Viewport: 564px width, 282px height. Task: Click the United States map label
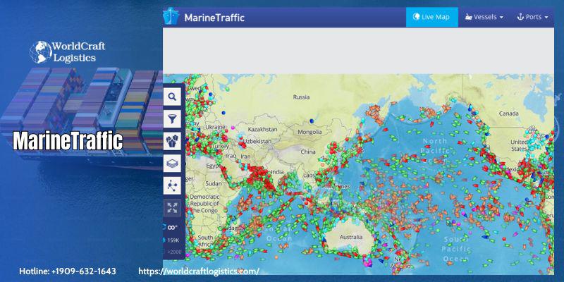(x=519, y=145)
